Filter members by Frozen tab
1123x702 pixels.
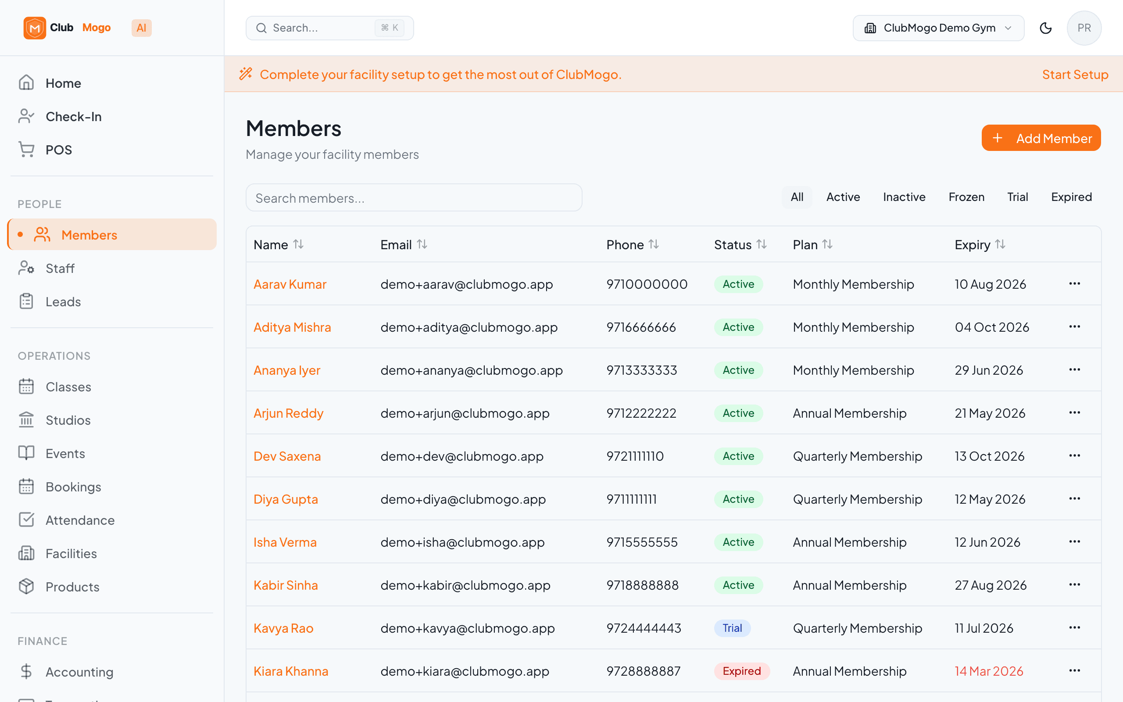click(x=966, y=197)
